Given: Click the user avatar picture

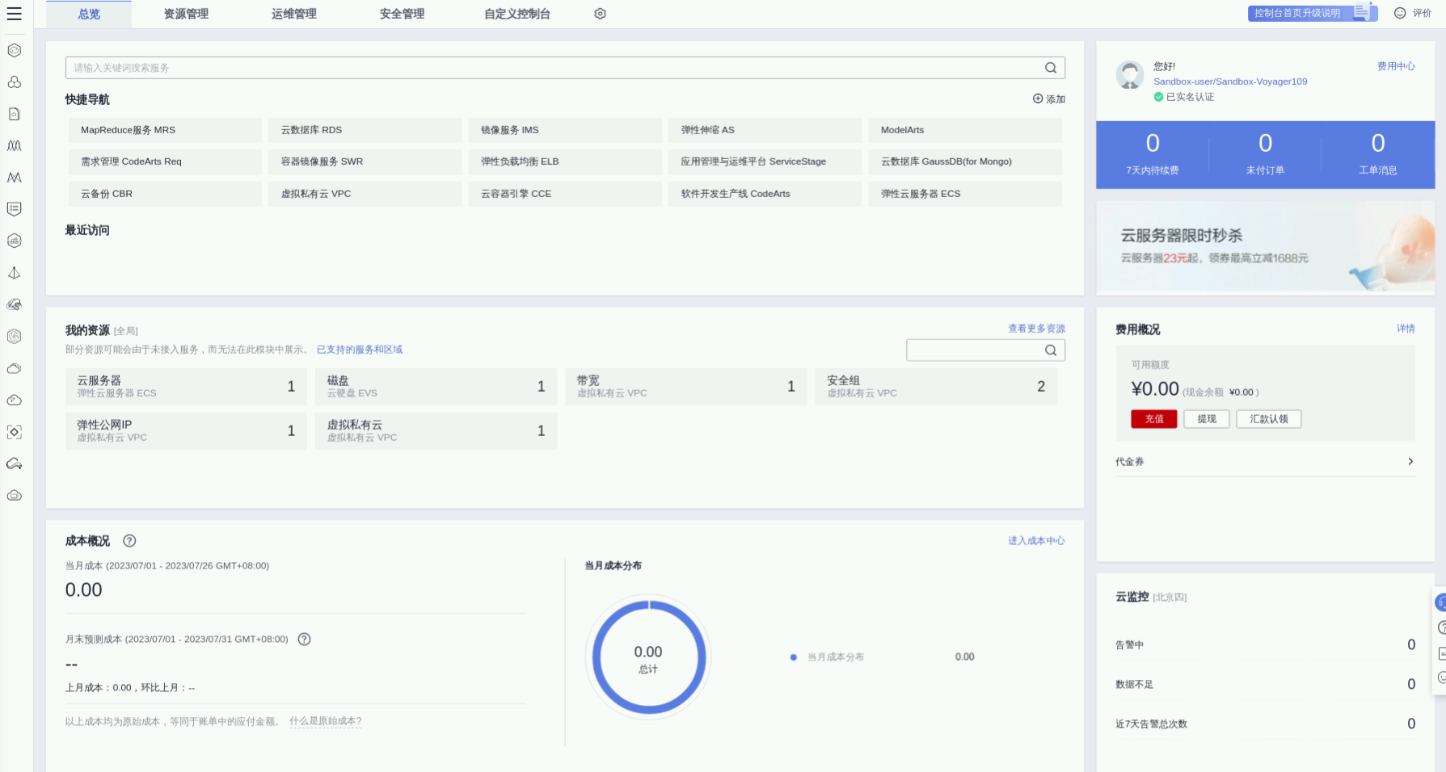Looking at the screenshot, I should (x=1129, y=75).
